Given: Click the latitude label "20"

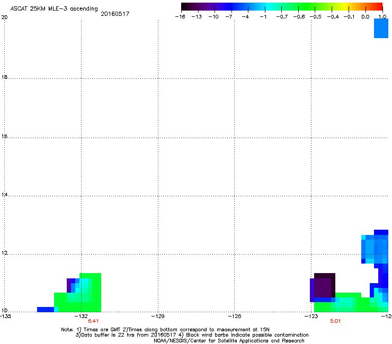Looking at the screenshot, I should point(4,17).
